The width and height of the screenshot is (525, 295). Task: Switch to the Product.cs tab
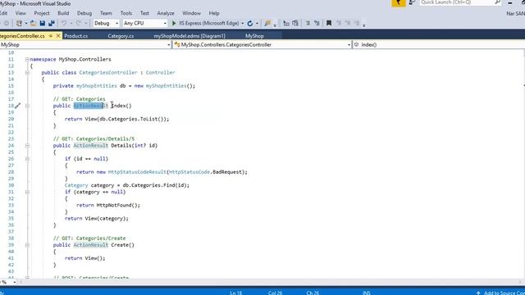tap(76, 36)
